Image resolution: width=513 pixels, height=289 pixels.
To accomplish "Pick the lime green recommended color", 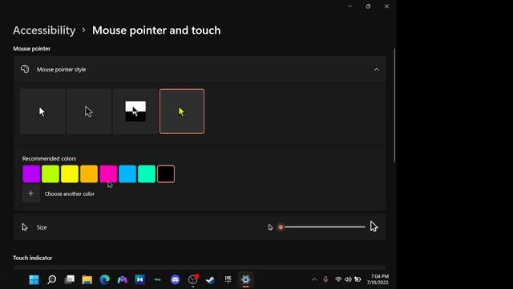I will tap(50, 173).
